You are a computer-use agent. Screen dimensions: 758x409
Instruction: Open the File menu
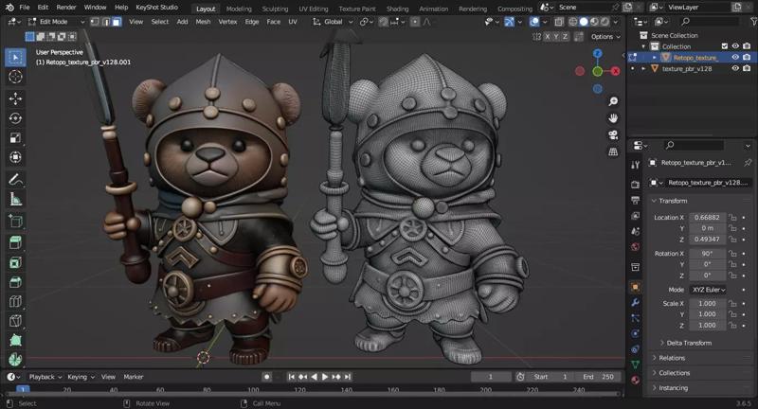(x=25, y=8)
